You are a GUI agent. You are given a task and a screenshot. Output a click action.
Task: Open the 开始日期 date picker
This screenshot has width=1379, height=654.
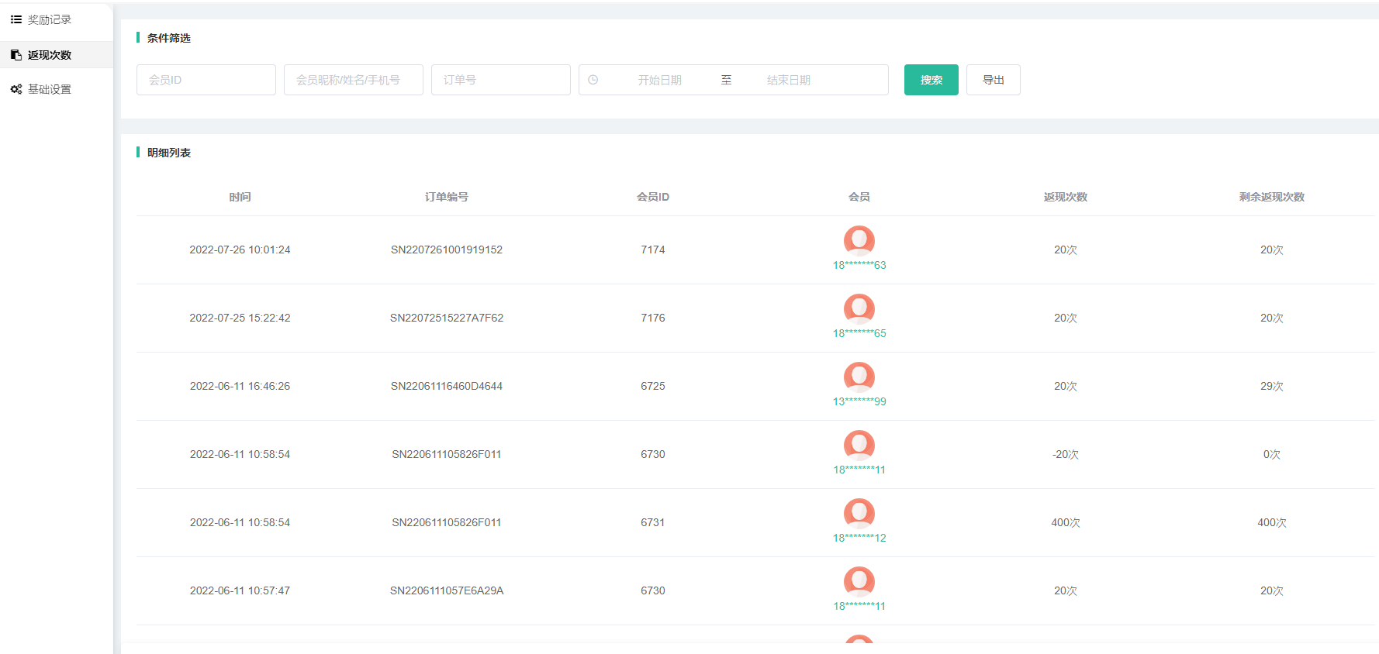(x=660, y=80)
